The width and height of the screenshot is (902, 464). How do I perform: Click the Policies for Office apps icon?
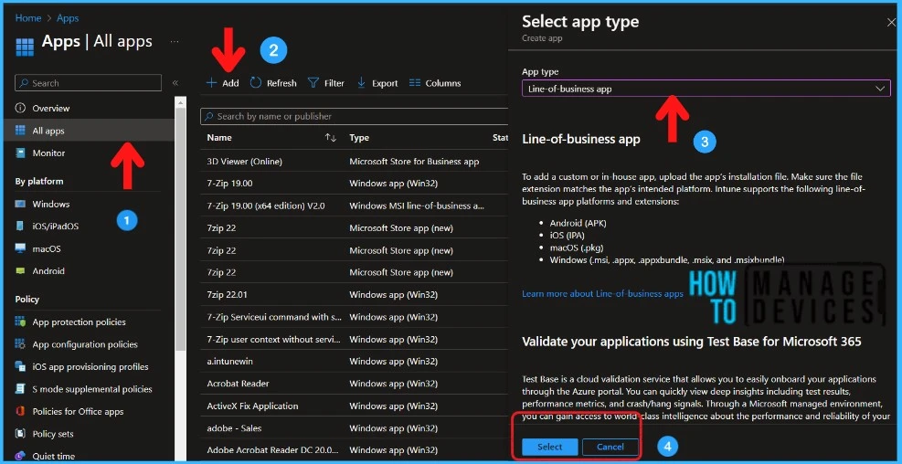(20, 411)
